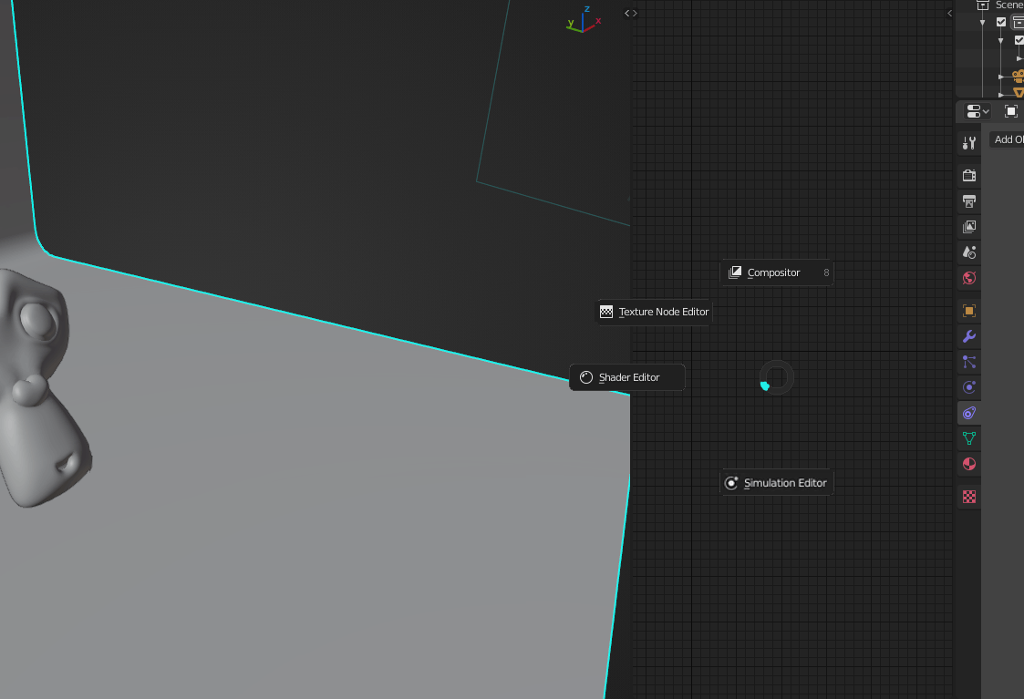
Task: Click the right-pointing chevron of the arrow pair
Action: (635, 13)
